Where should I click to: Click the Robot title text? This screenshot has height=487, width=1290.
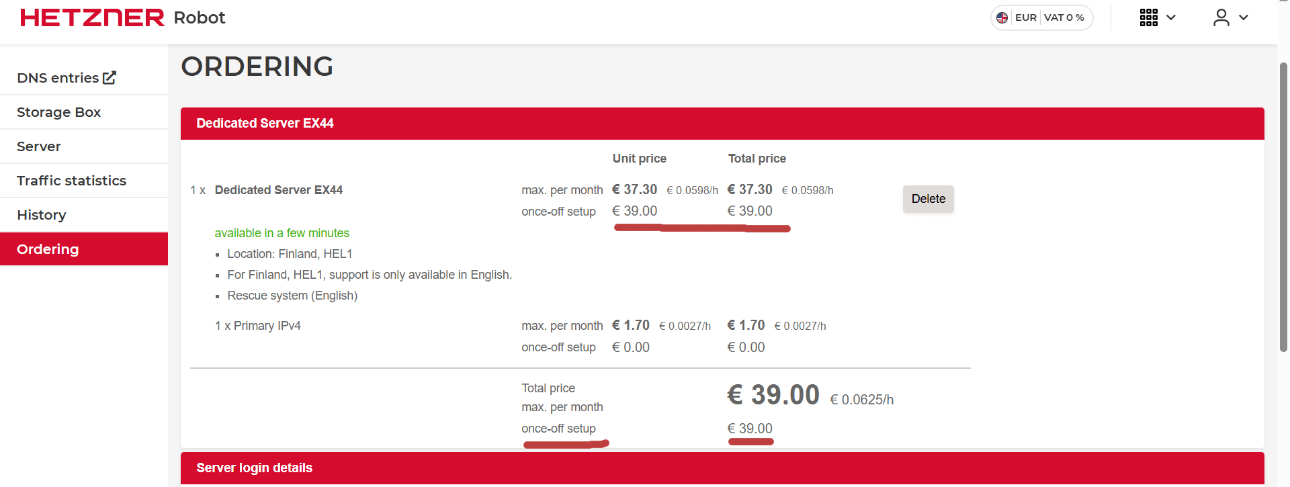[x=200, y=17]
